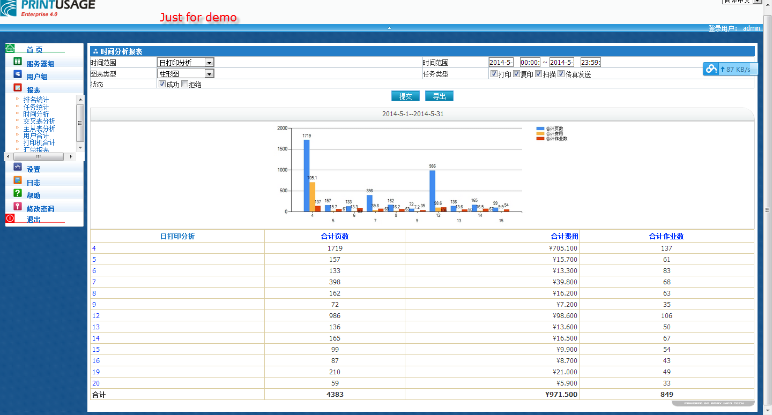The image size is (772, 415).
Task: Open the 设置 menu item
Action: [33, 169]
